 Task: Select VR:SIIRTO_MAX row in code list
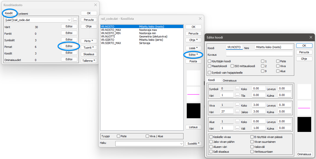click(x=111, y=43)
